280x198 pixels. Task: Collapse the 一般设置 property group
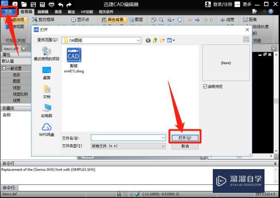pyautogui.click(x=4, y=68)
